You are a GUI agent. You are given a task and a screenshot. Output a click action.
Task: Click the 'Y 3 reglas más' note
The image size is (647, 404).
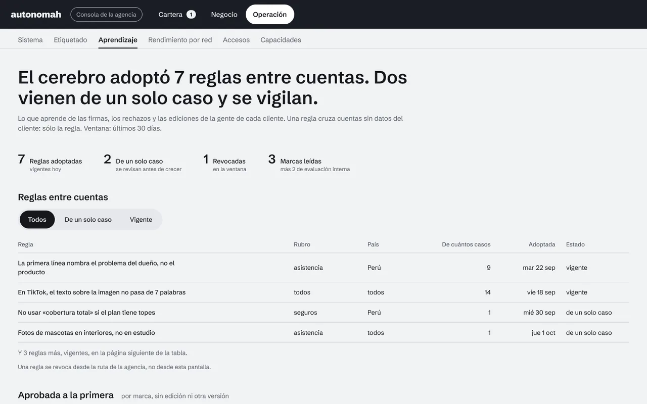[x=103, y=353]
